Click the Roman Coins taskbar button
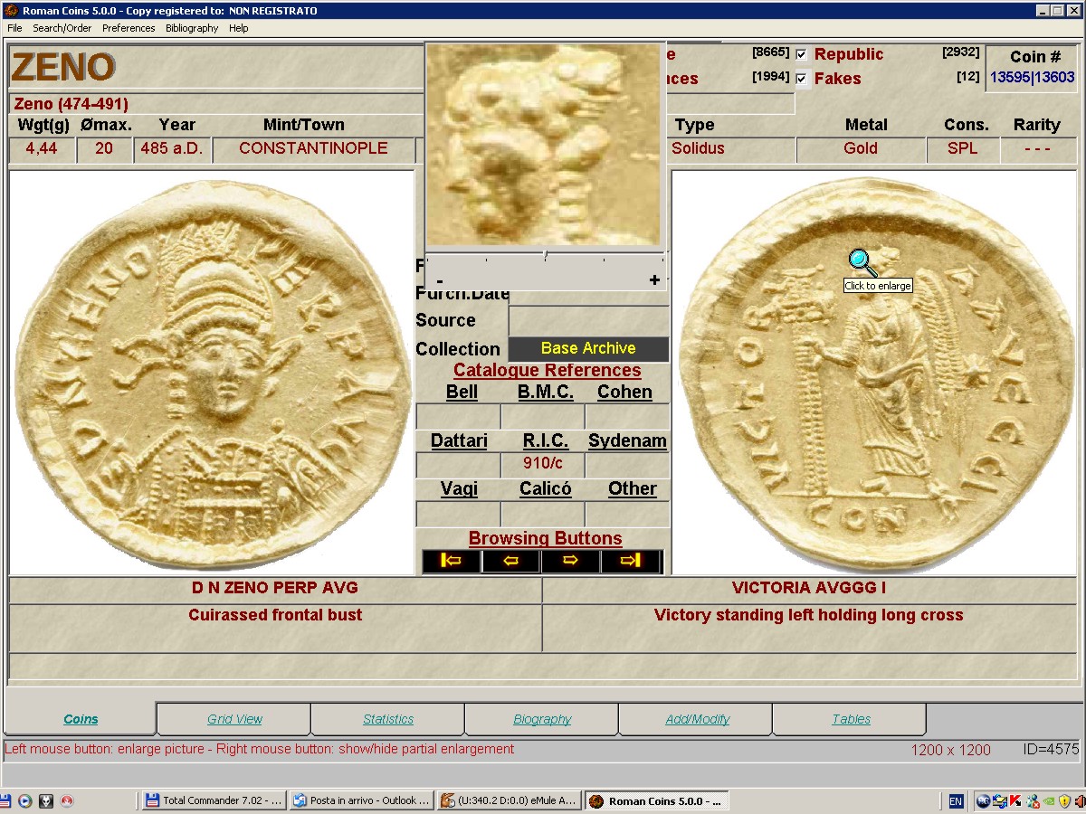The image size is (1086, 814). (x=656, y=800)
